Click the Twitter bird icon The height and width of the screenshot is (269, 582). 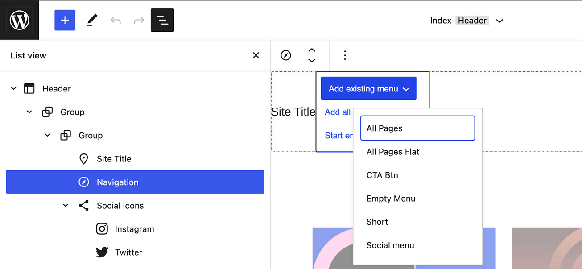click(x=102, y=252)
